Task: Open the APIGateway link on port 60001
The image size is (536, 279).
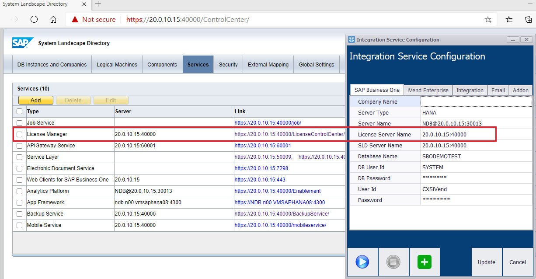Action: 263,146
